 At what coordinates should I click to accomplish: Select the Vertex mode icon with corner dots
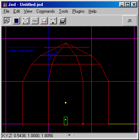coord(25,21)
